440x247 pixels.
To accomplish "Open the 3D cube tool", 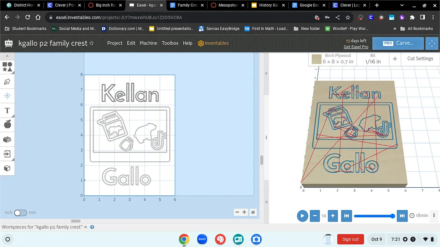I will pyautogui.click(x=7, y=168).
